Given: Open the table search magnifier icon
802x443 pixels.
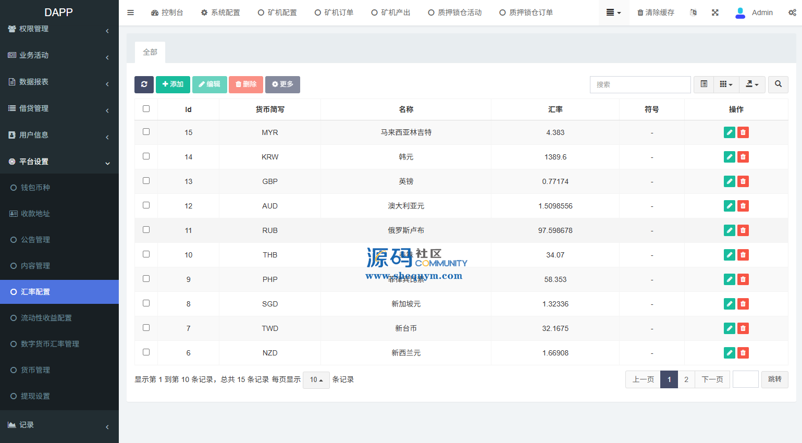Looking at the screenshot, I should (778, 84).
